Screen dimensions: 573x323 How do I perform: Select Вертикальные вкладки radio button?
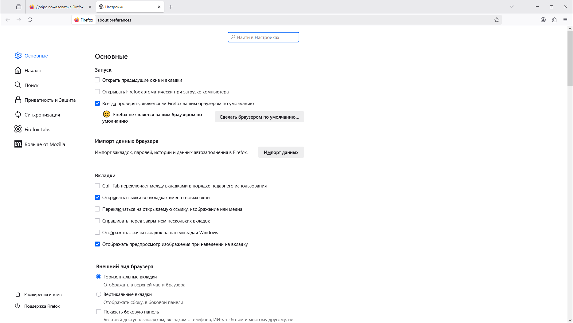[x=99, y=294]
